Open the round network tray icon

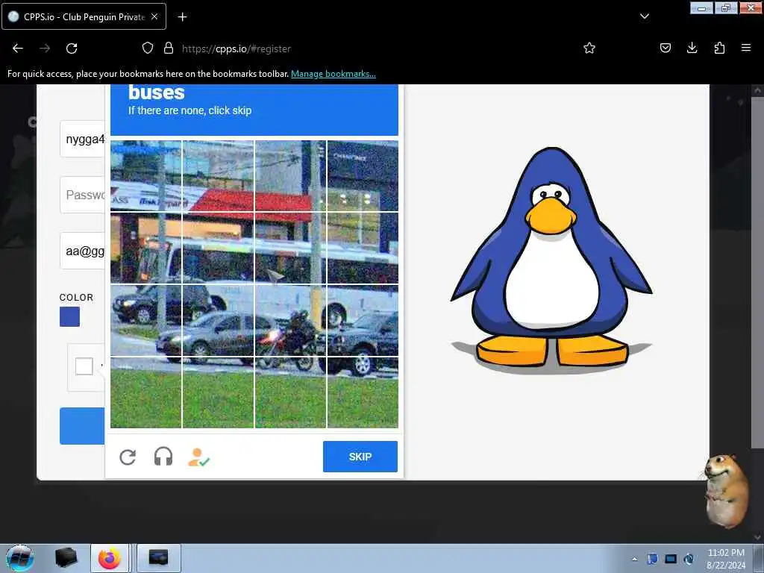[689, 559]
